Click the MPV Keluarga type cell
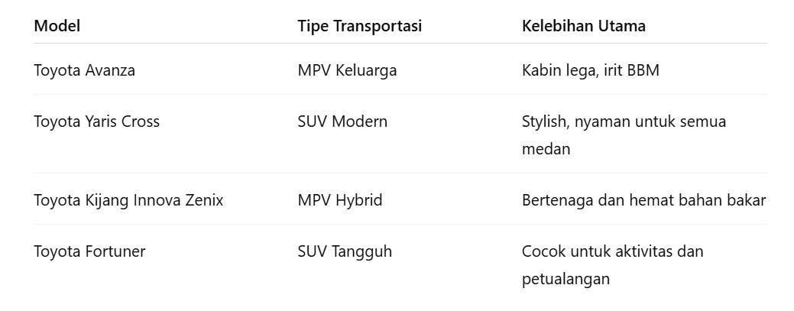Screen dimensions: 794x311 pos(347,70)
